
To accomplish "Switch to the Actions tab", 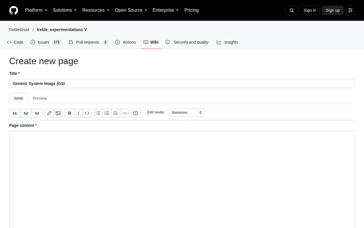I will [x=125, y=42].
